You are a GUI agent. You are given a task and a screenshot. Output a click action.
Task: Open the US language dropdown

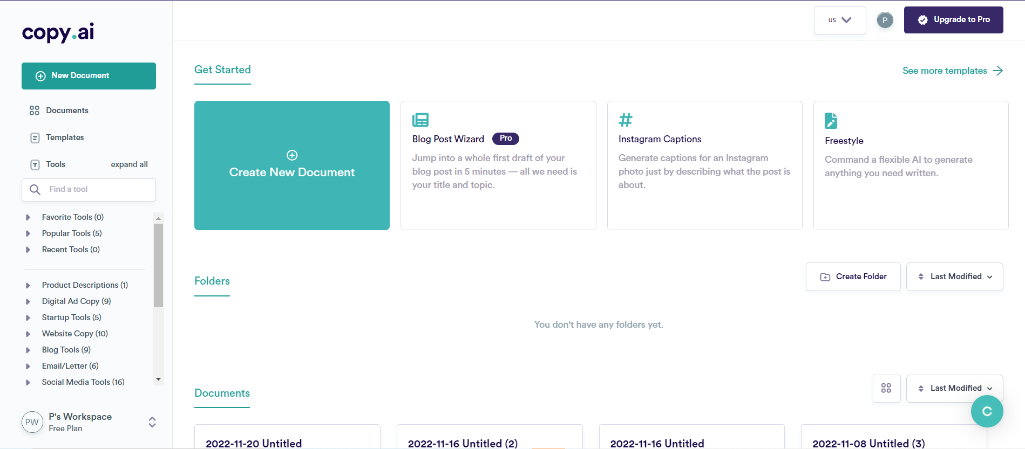click(x=840, y=20)
